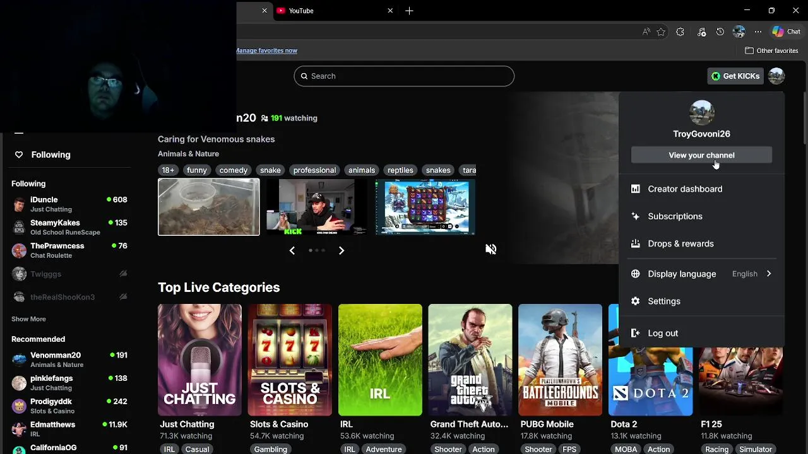Toggle Read aloud icon in address bar

click(x=646, y=32)
